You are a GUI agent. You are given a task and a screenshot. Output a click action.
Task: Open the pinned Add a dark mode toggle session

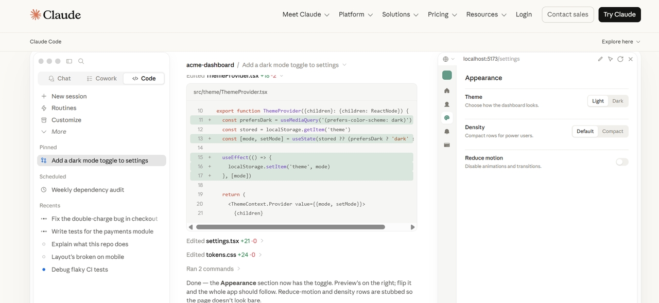(x=101, y=161)
